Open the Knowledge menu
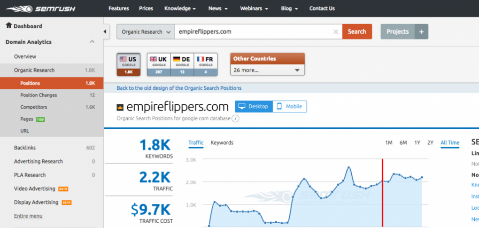The height and width of the screenshot is (228, 479). pos(180,8)
